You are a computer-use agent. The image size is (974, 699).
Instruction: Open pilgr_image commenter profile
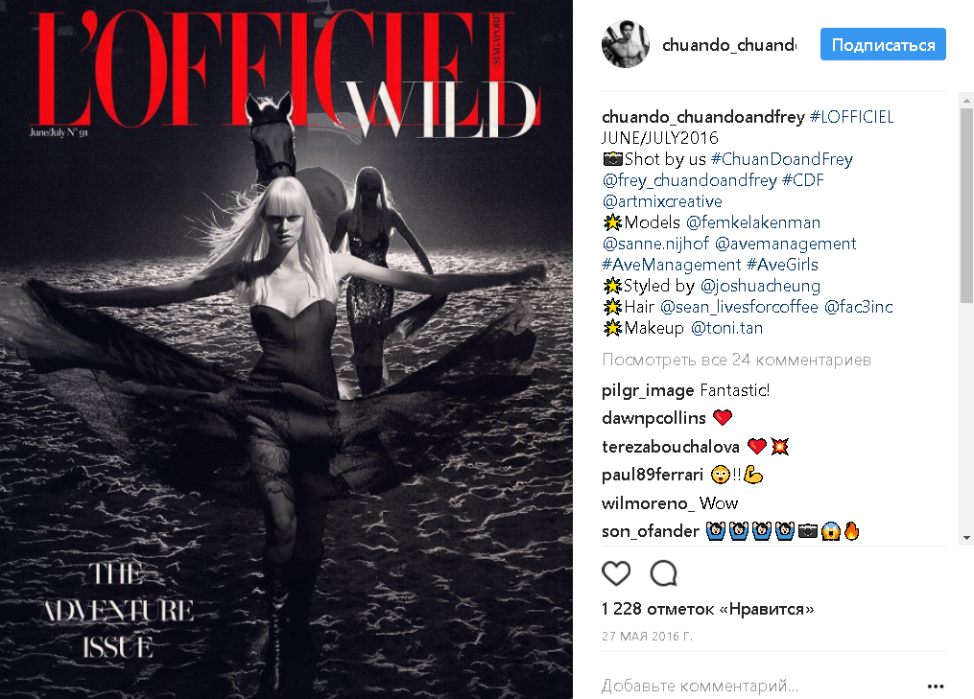648,390
